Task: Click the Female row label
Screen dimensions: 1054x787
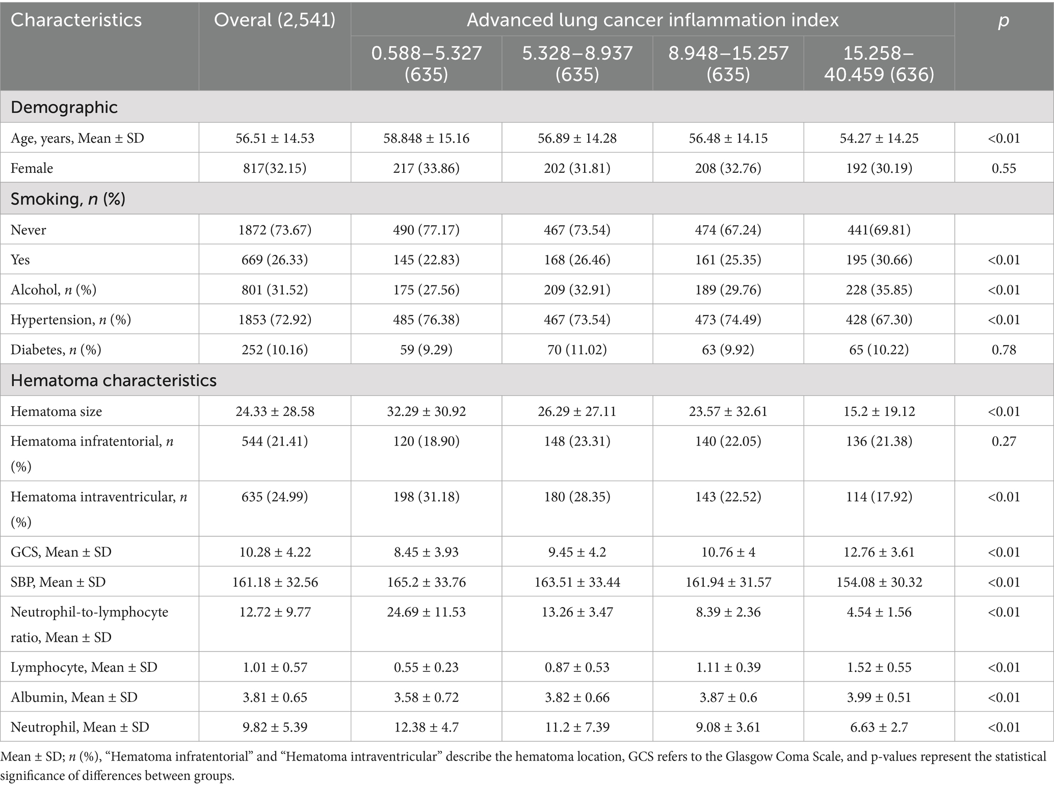Action: click(32, 168)
